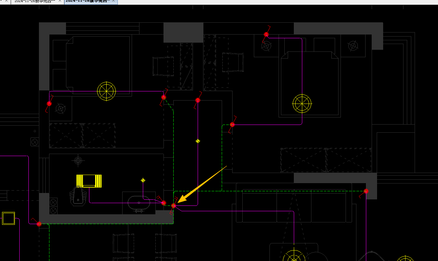Select the bathroom washbasin symbol

point(138,203)
